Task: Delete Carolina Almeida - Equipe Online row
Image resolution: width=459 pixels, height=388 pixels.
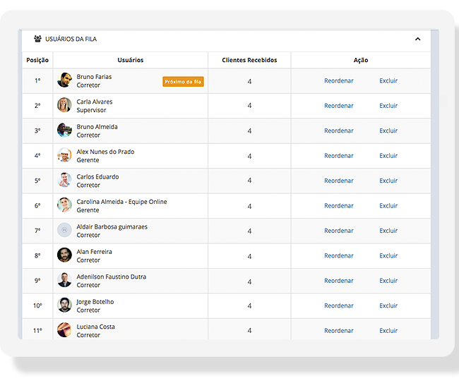Action: coord(388,206)
